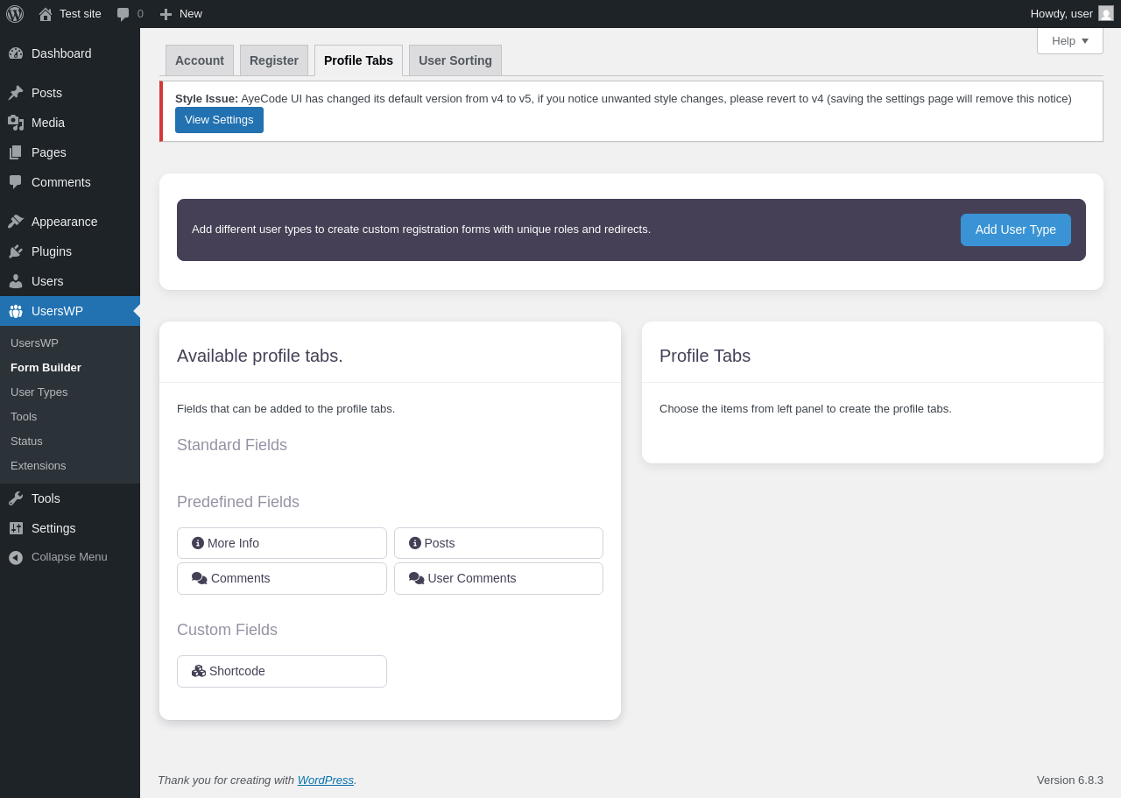Screen dimensions: 1121x798
Task: Expand the Help dropdown
Action: pyautogui.click(x=1069, y=40)
